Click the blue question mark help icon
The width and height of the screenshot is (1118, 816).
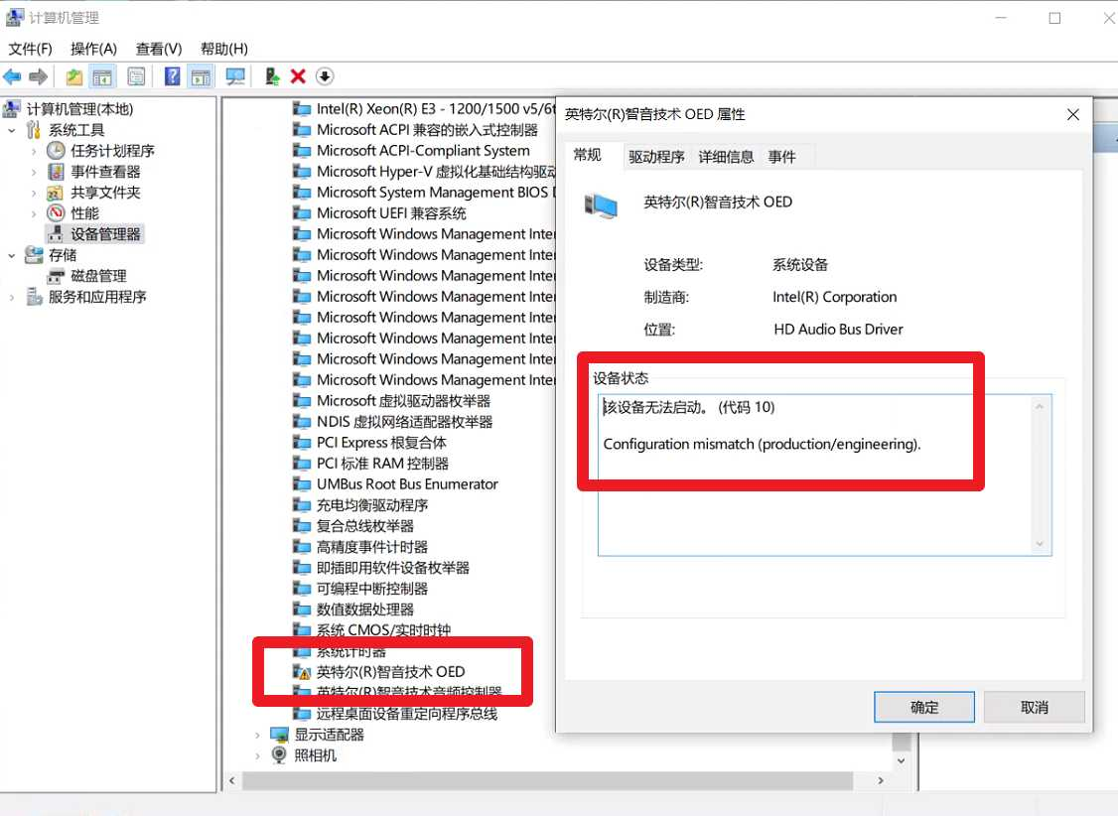(172, 76)
